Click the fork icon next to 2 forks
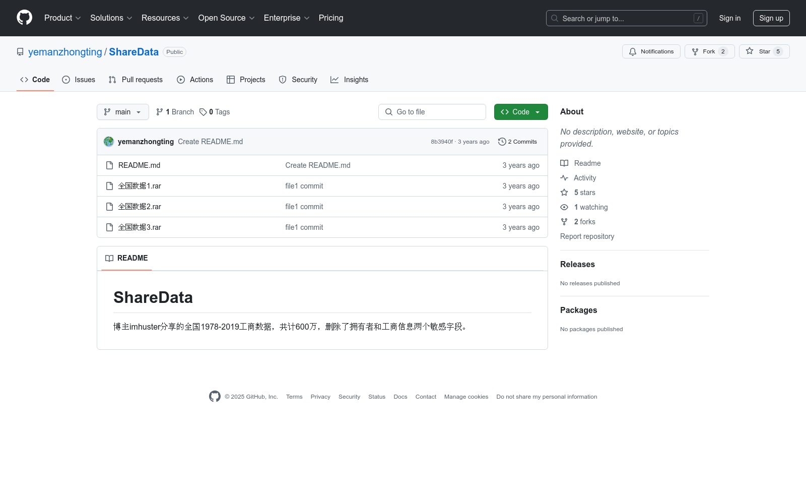Image resolution: width=806 pixels, height=504 pixels. pos(564,222)
